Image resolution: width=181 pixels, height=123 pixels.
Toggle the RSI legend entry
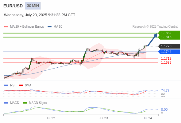pos(10,85)
